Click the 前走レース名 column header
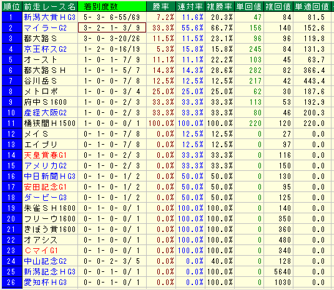 point(50,7)
